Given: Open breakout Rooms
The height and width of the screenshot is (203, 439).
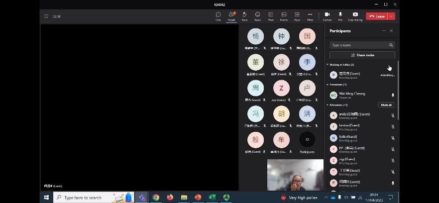Looking at the screenshot, I should coord(284,16).
